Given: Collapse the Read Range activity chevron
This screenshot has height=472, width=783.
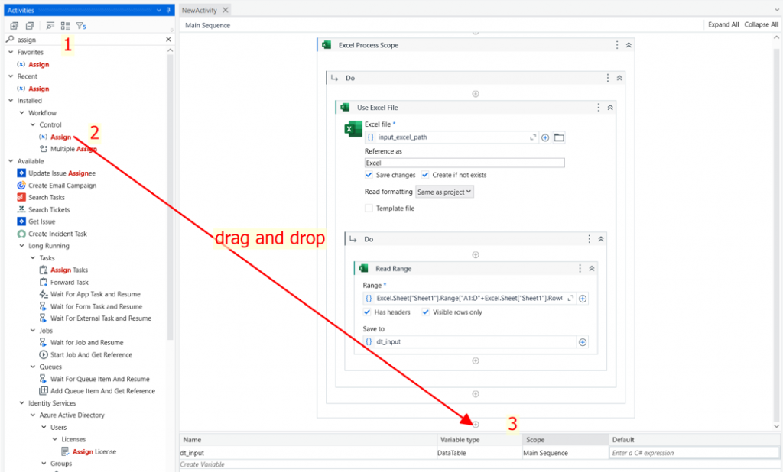Looking at the screenshot, I should (x=592, y=268).
